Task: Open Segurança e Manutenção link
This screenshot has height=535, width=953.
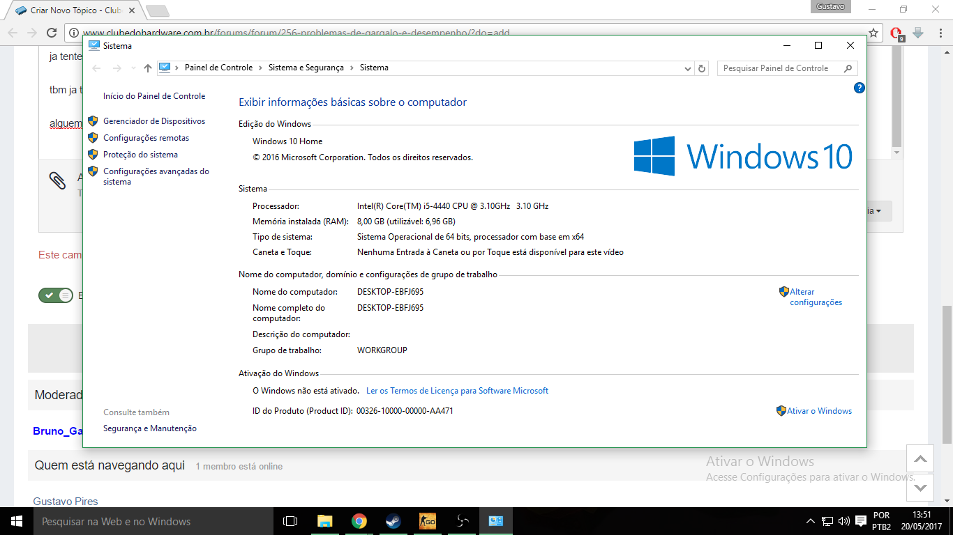Action: (150, 428)
